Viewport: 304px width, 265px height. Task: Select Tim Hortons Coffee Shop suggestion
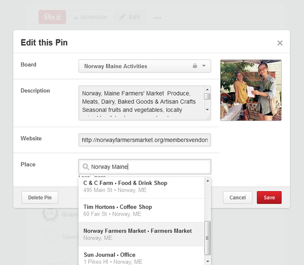[141, 210]
